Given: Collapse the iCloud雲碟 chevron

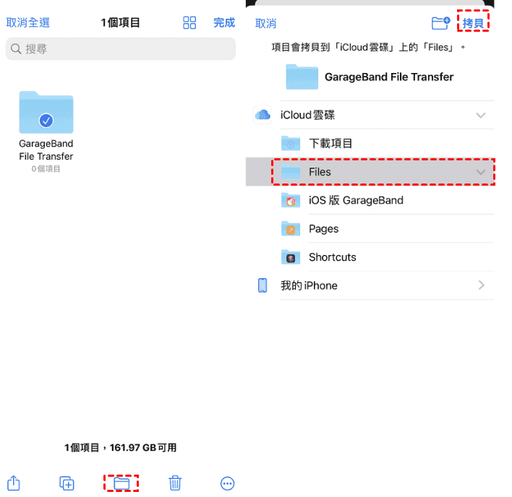Looking at the screenshot, I should pos(480,115).
